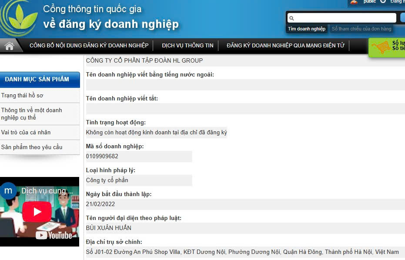Image resolution: width=405 pixels, height=260 pixels.
Task: Select Vai trò của cá nhân sidebar link
Action: tap(26, 132)
